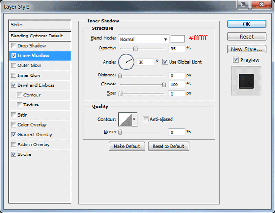Toggle Use Global Light checkbox
275x213 pixels.
coord(165,62)
